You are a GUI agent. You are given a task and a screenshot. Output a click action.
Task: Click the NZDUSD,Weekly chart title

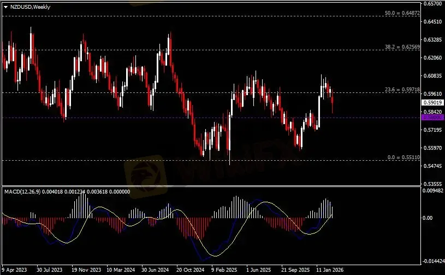pos(30,7)
